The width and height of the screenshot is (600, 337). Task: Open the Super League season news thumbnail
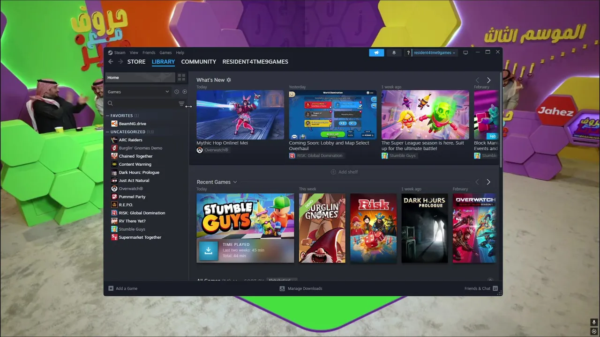pyautogui.click(x=425, y=115)
